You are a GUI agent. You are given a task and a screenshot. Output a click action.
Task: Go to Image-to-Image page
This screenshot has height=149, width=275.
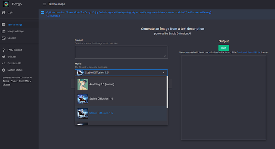click(x=15, y=31)
